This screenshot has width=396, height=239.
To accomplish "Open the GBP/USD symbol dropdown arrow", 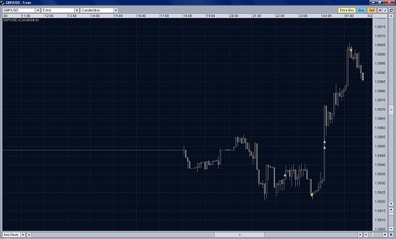I will point(37,10).
